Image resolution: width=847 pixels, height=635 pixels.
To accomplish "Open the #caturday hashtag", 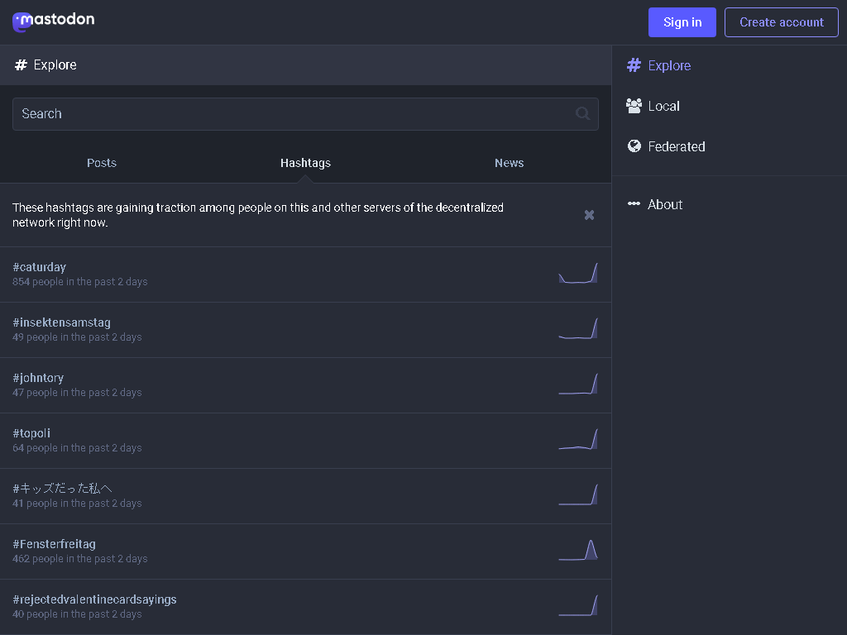I will [x=39, y=267].
